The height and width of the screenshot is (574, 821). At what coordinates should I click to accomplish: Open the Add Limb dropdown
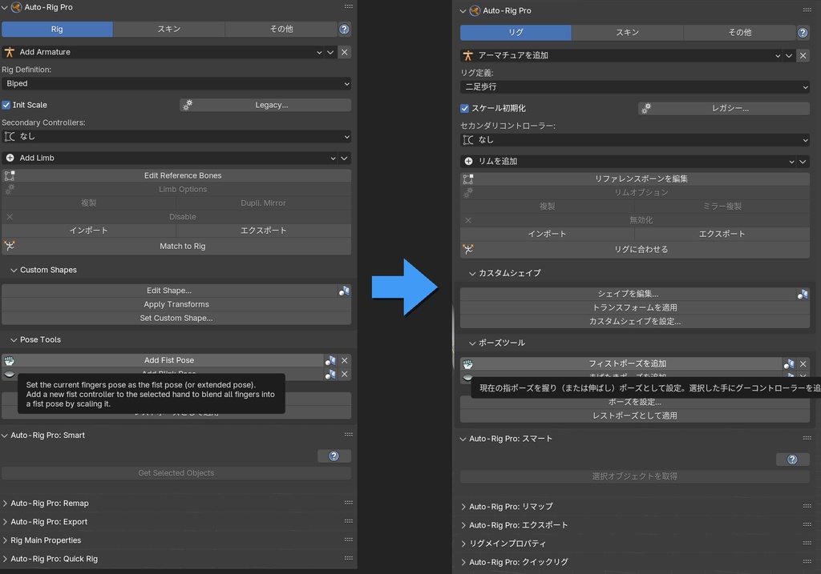(x=170, y=158)
